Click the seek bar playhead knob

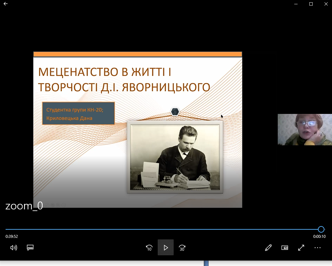point(321,229)
